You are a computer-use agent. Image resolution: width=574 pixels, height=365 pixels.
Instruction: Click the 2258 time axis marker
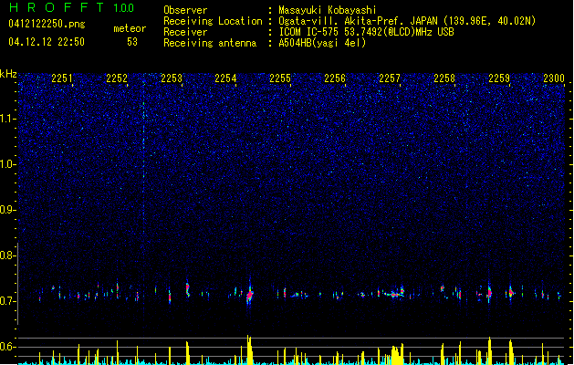(x=444, y=78)
